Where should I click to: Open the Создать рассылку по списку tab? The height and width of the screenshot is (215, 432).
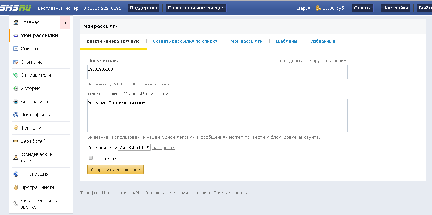coord(185,41)
